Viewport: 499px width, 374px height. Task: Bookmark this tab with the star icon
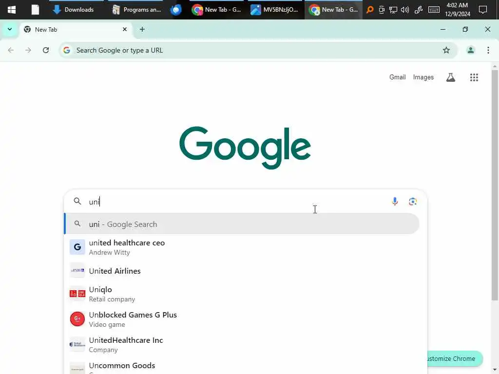446,50
